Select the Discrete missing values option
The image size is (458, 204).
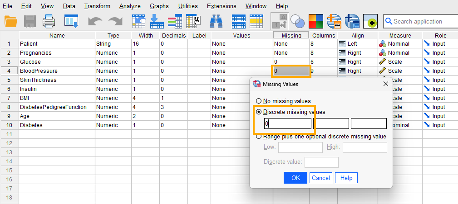pyautogui.click(x=259, y=112)
